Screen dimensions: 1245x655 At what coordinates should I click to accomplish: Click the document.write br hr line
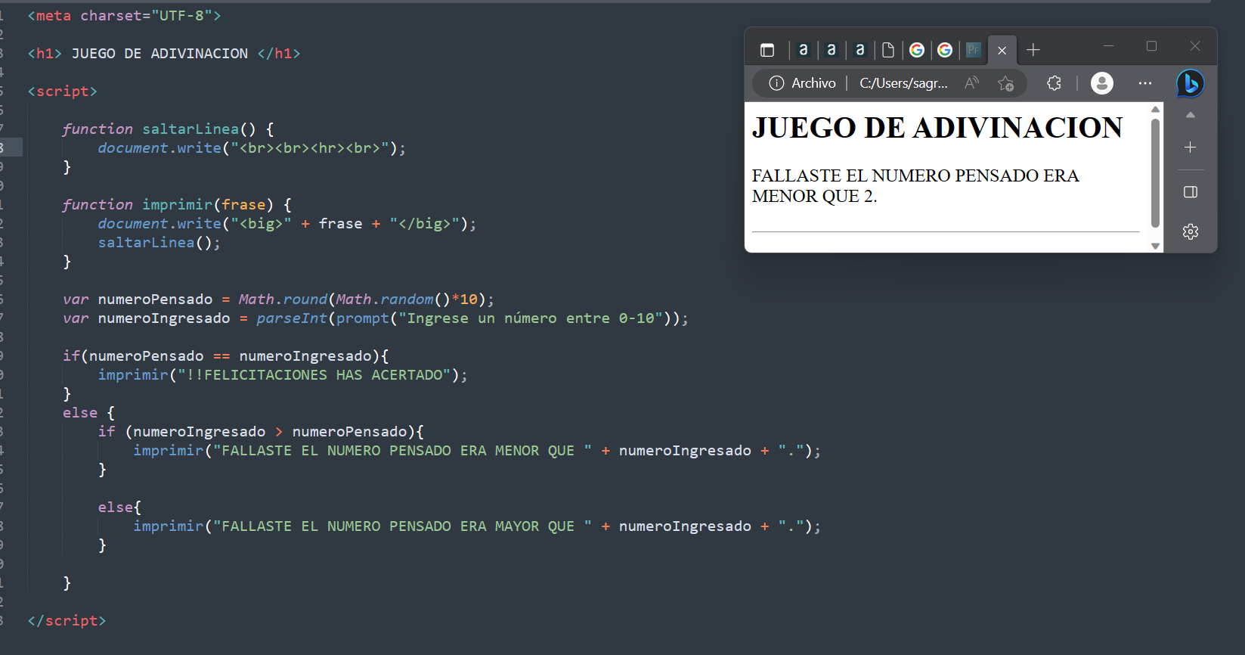click(x=252, y=148)
